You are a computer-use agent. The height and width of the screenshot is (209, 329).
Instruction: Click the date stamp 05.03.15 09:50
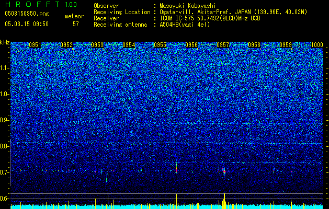pyautogui.click(x=27, y=24)
